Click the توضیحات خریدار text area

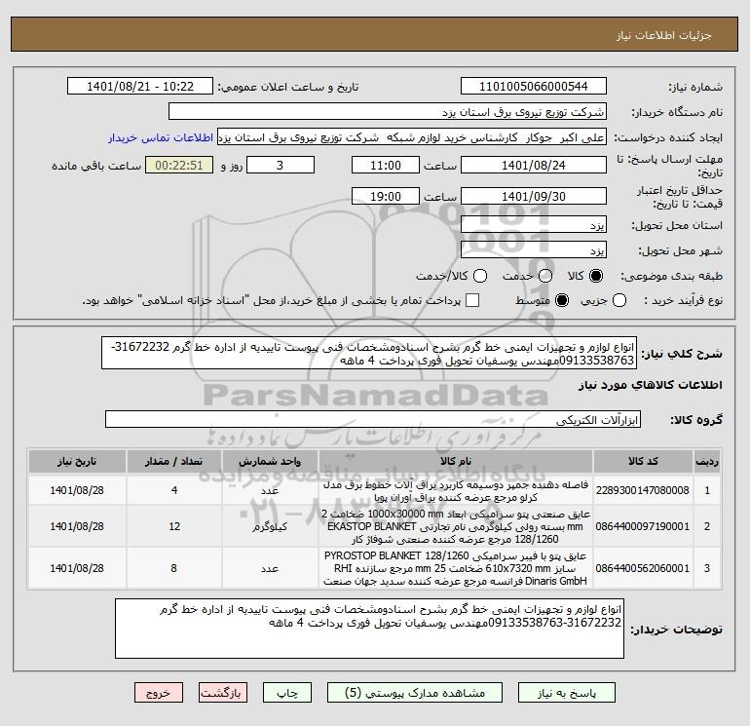369,629
